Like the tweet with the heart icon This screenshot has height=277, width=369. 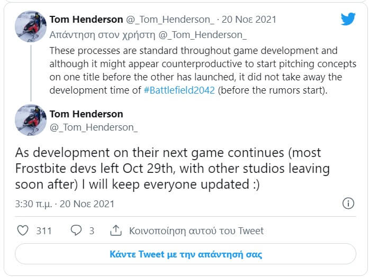23,230
